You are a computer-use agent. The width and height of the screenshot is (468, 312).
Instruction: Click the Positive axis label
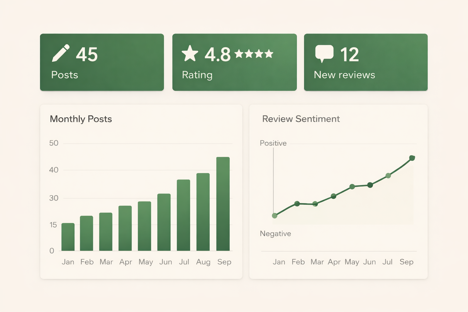point(273,143)
